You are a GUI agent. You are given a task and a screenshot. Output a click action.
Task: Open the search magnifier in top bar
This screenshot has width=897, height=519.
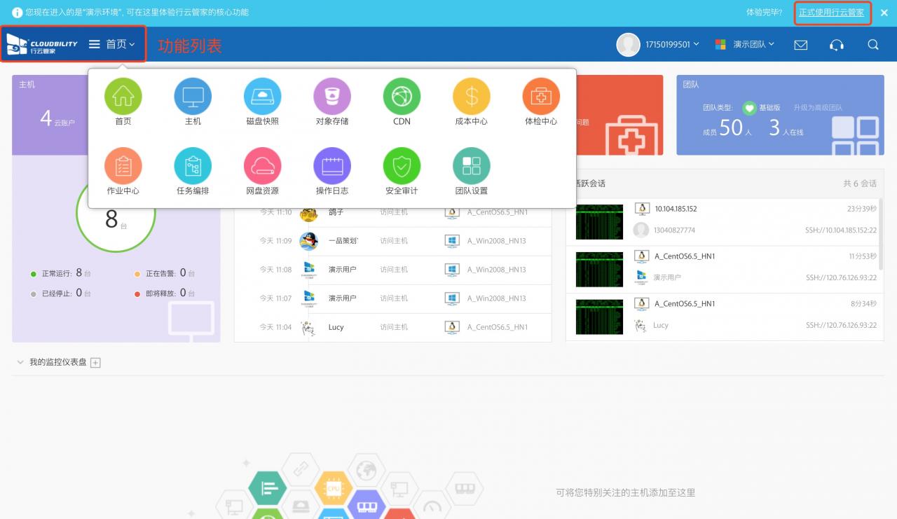[x=872, y=45]
